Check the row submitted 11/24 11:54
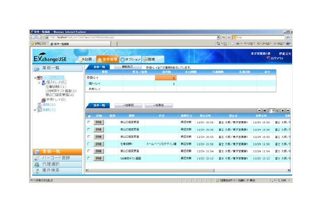The image size is (324, 216). coord(89,151)
